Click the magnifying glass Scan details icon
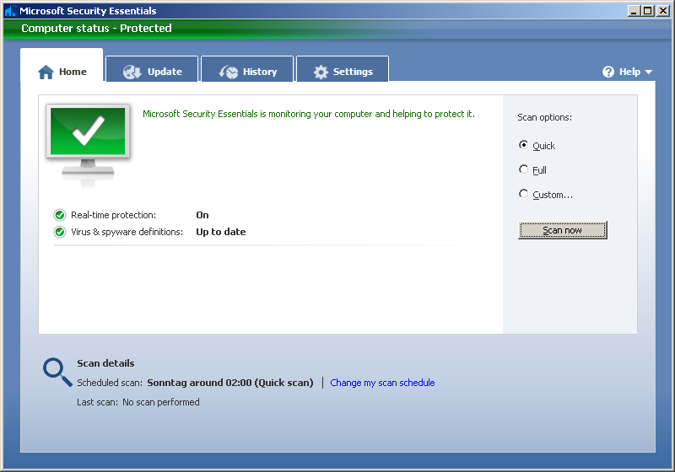Screen dimensions: 675x472 [x=57, y=372]
